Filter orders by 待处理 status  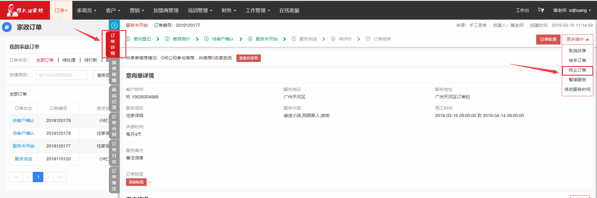pos(69,60)
